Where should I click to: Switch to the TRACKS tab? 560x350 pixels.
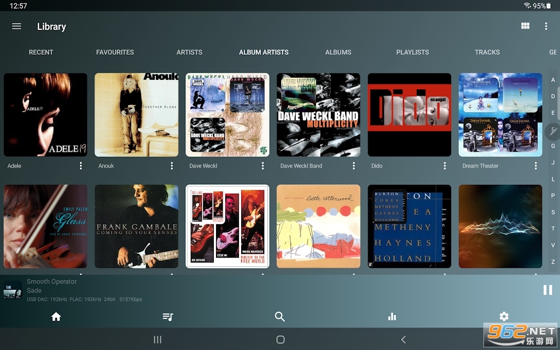[x=487, y=52]
